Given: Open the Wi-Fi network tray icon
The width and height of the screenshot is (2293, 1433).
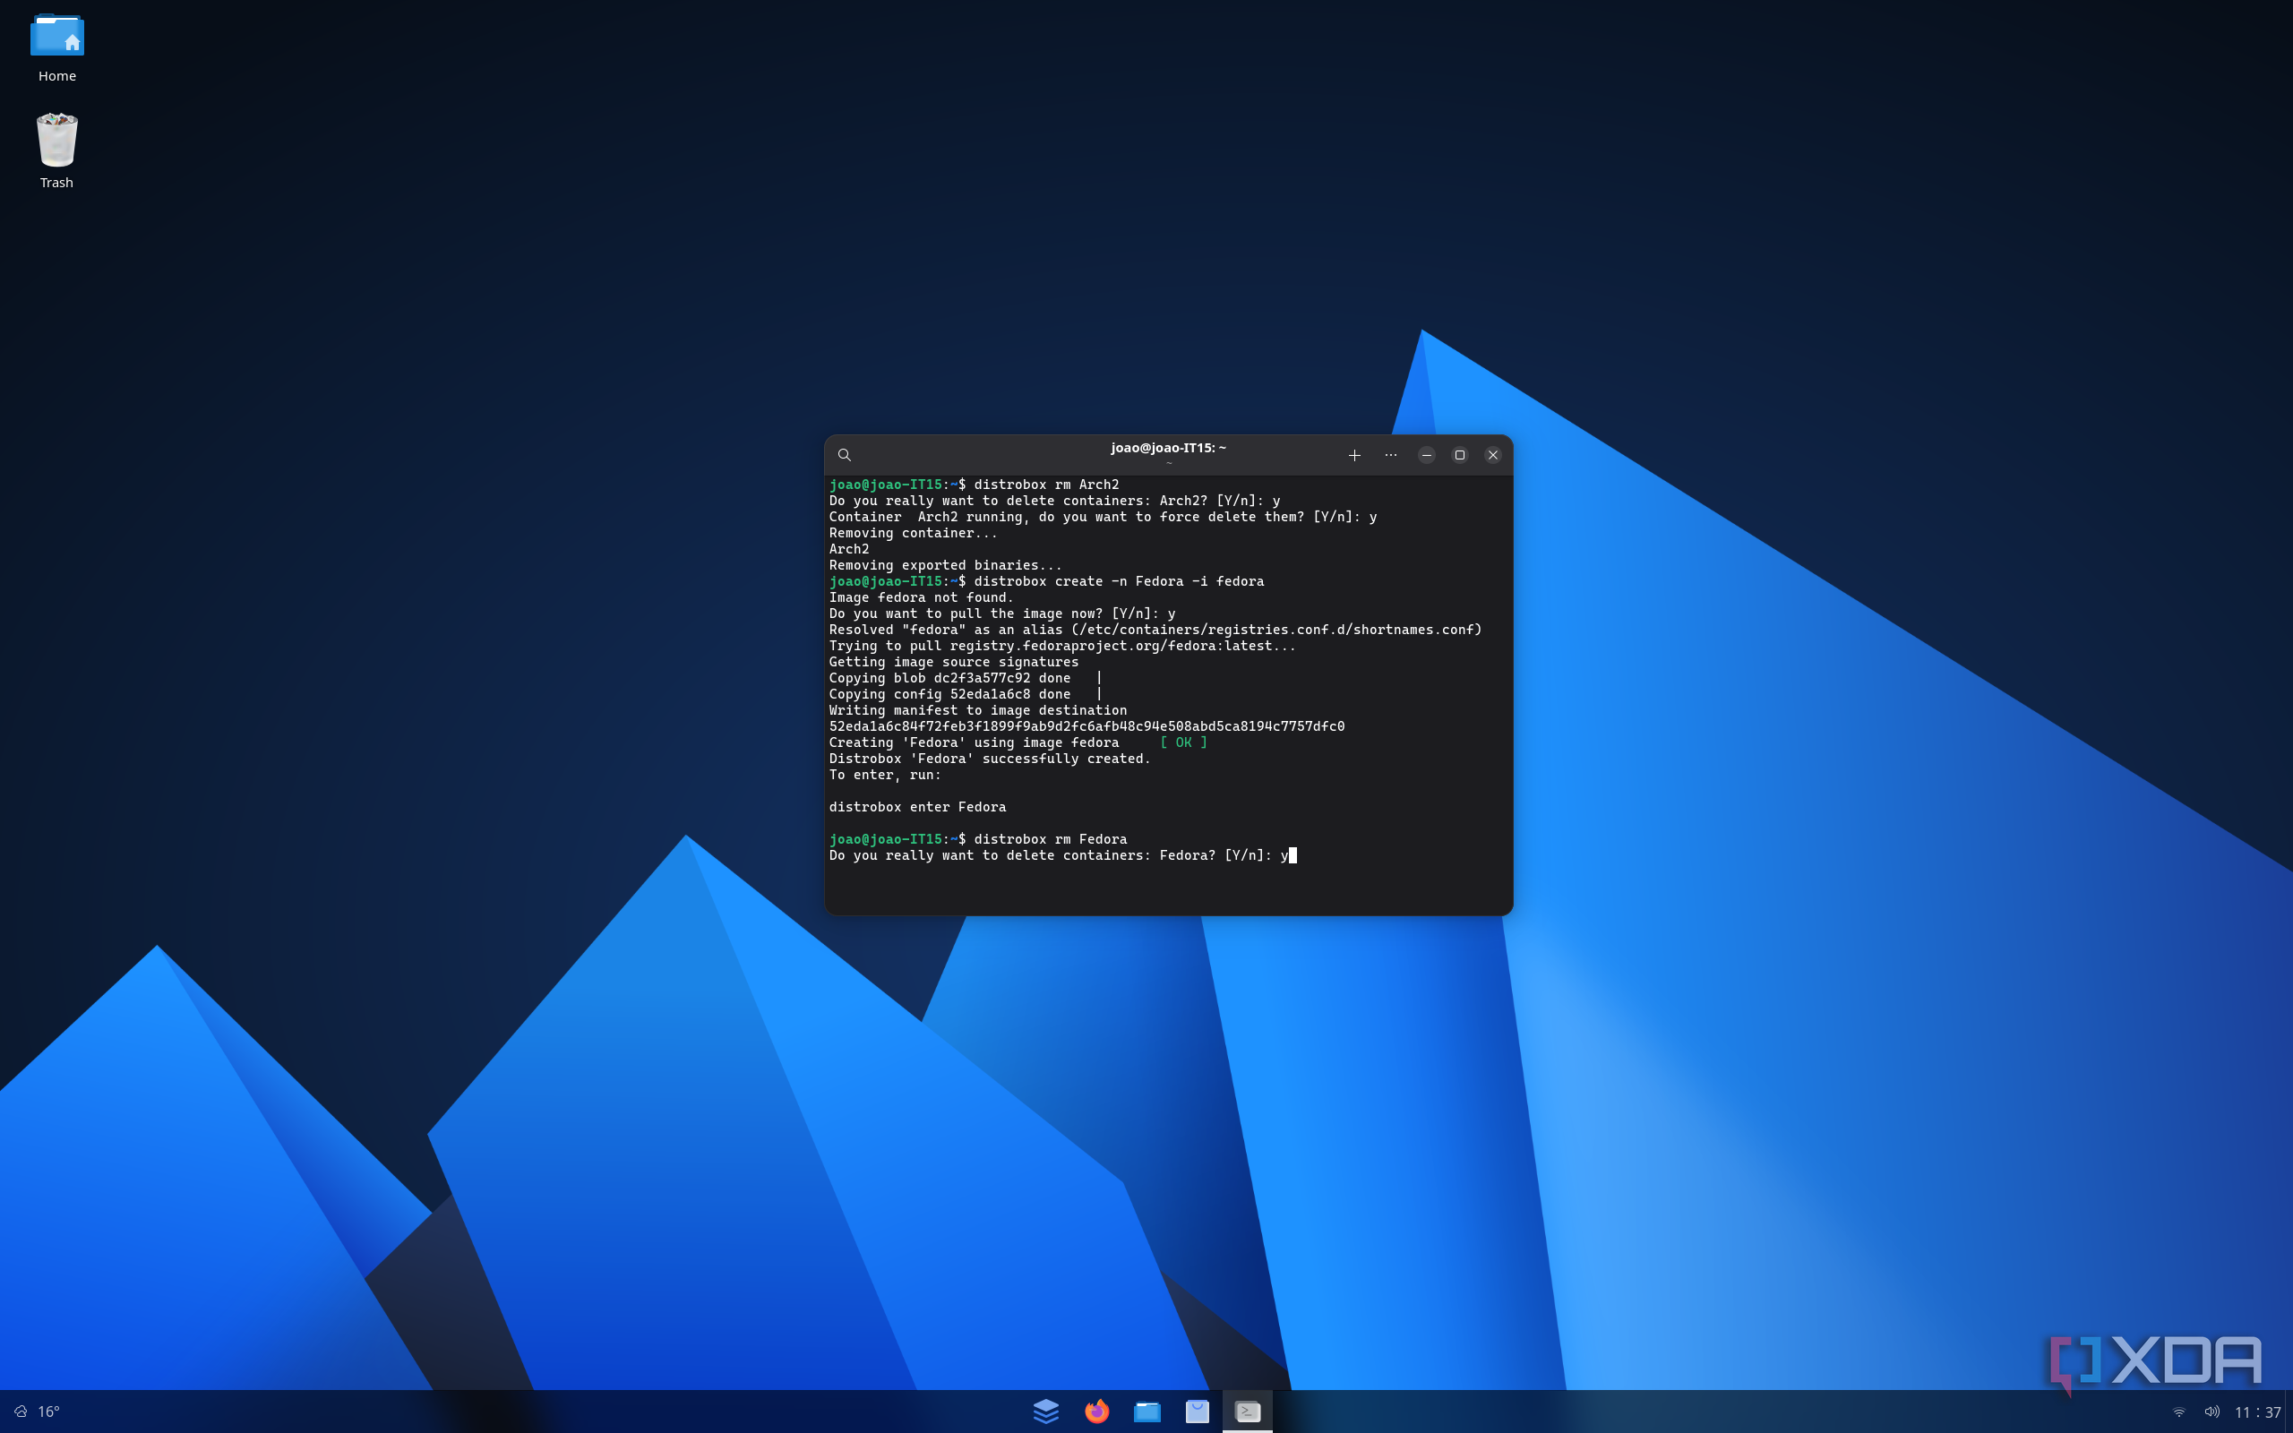Looking at the screenshot, I should (x=2178, y=1412).
